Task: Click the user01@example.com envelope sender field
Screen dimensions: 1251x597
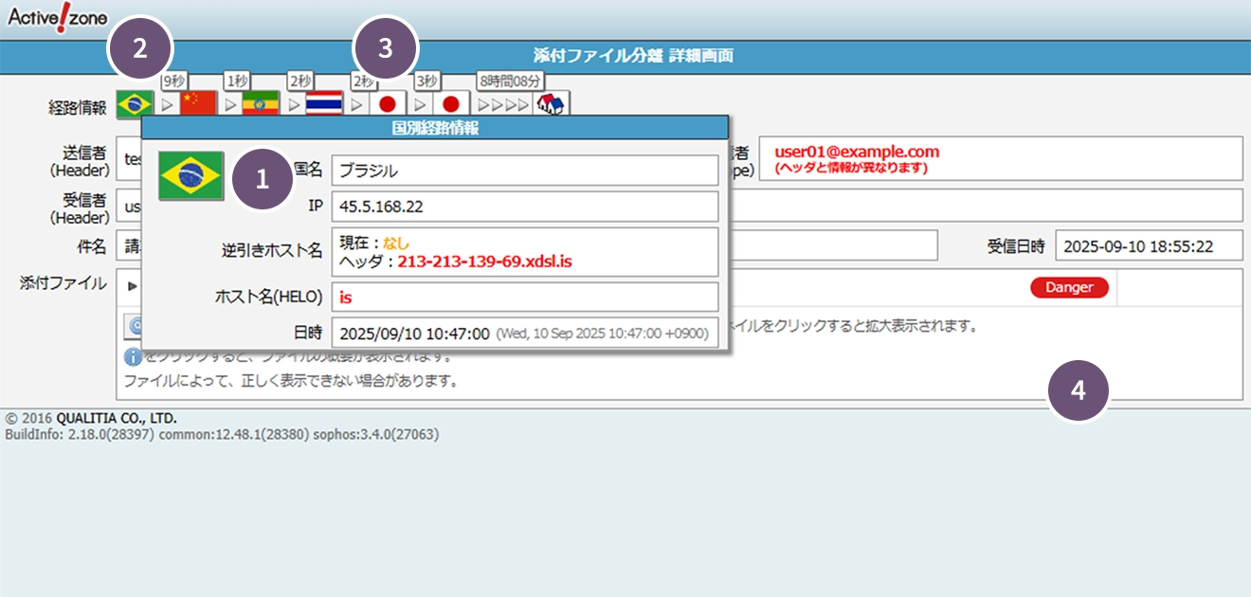Action: (x=1000, y=158)
